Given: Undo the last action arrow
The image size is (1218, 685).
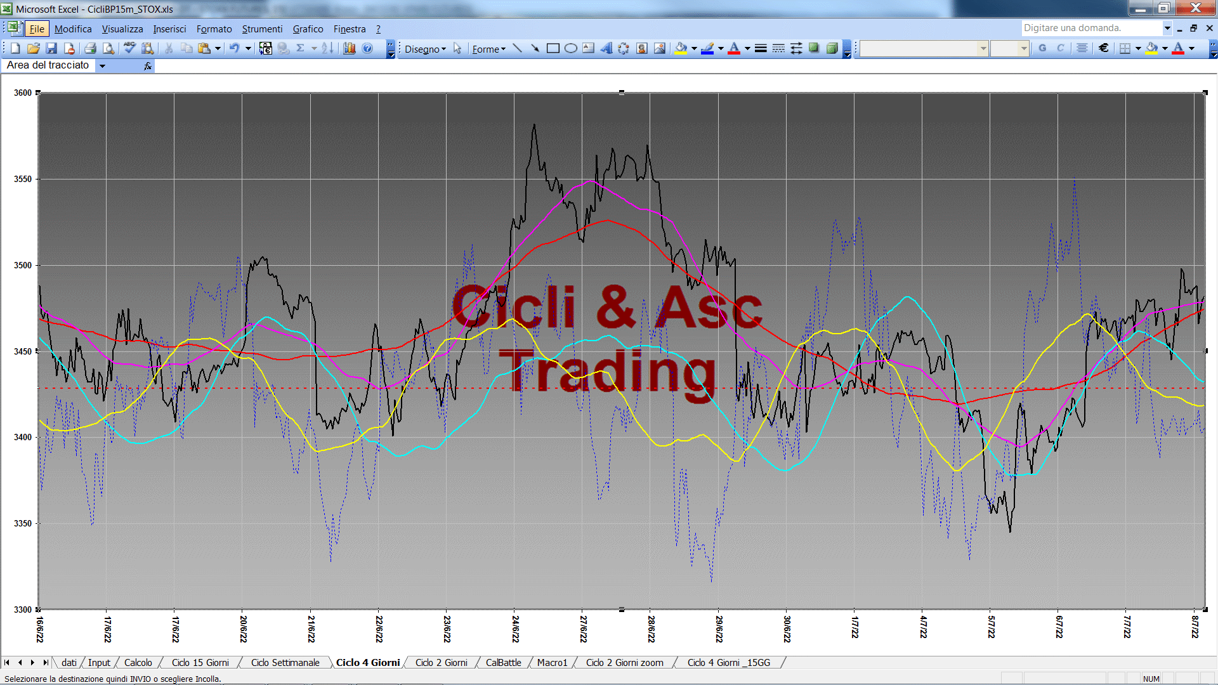Looking at the screenshot, I should click(x=234, y=49).
